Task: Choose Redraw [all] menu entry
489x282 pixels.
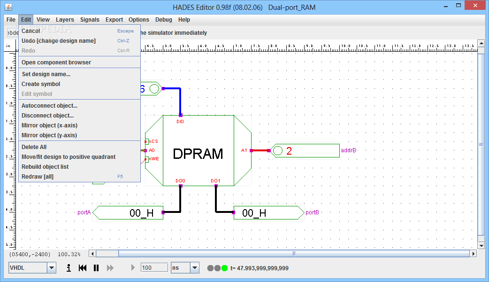Action: [79, 177]
